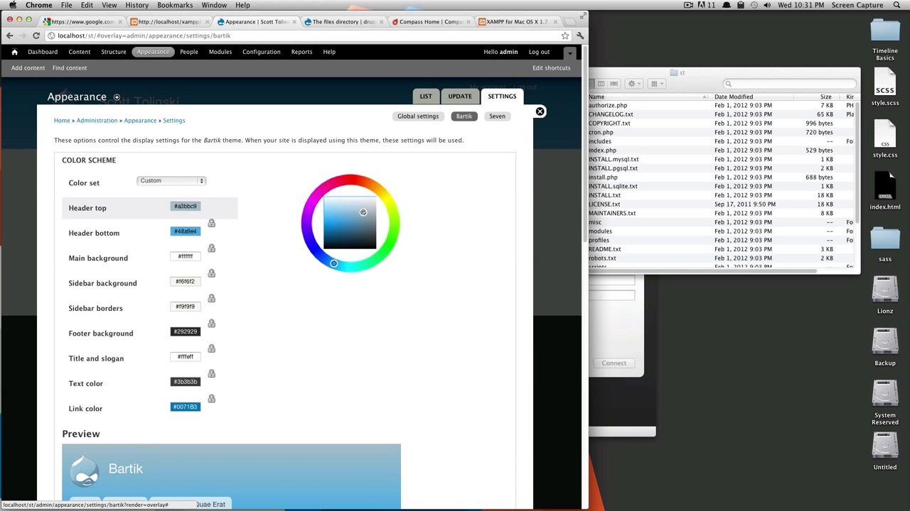This screenshot has height=511, width=910.
Task: Click the add-shortcut plus icon beside Appearance title
Action: coord(117,97)
